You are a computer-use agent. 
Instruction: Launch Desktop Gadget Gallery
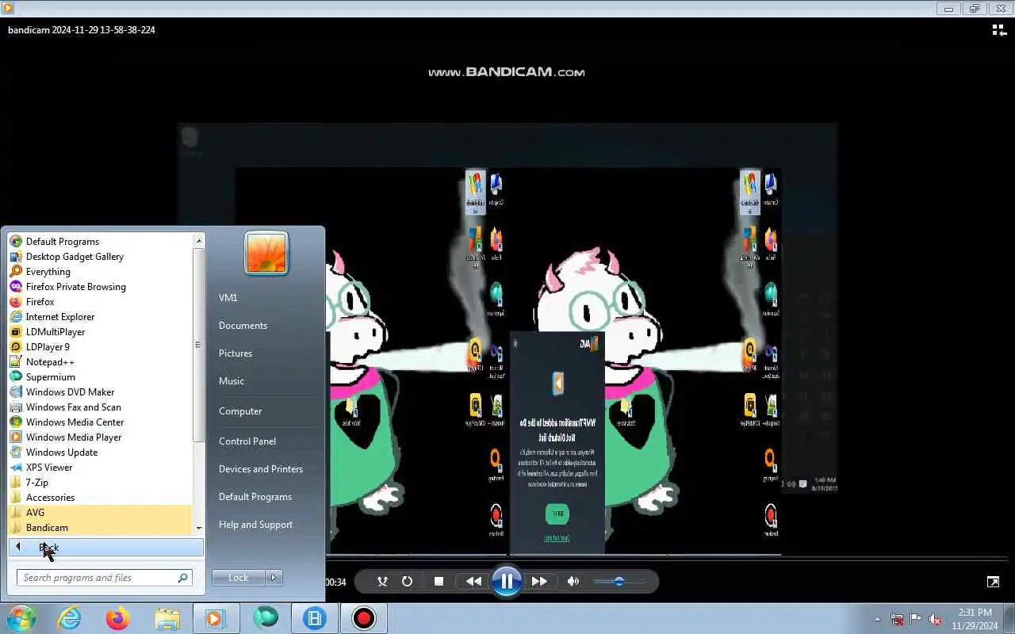pyautogui.click(x=75, y=257)
